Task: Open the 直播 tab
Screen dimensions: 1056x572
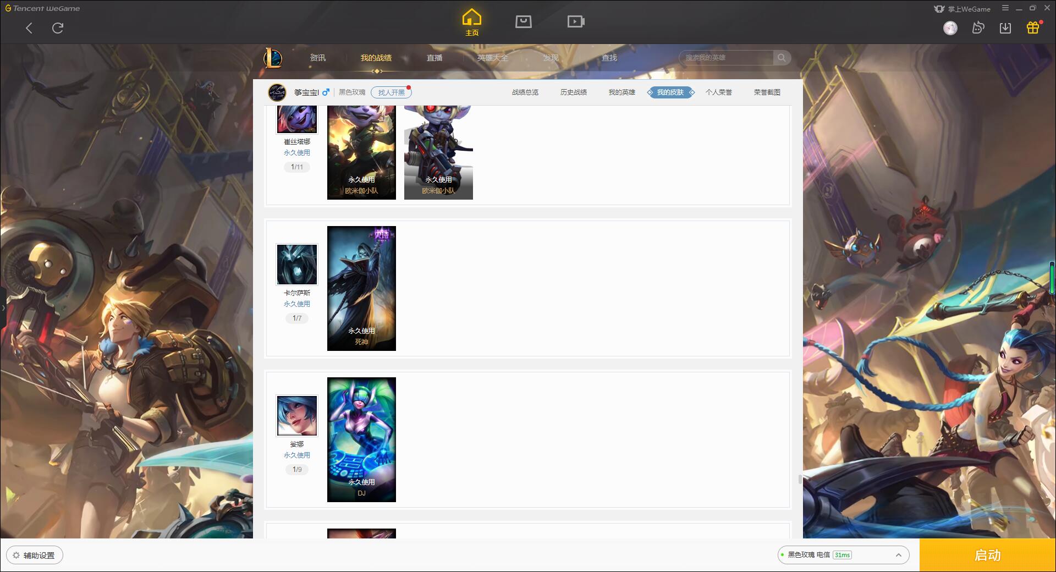Action: [x=435, y=58]
